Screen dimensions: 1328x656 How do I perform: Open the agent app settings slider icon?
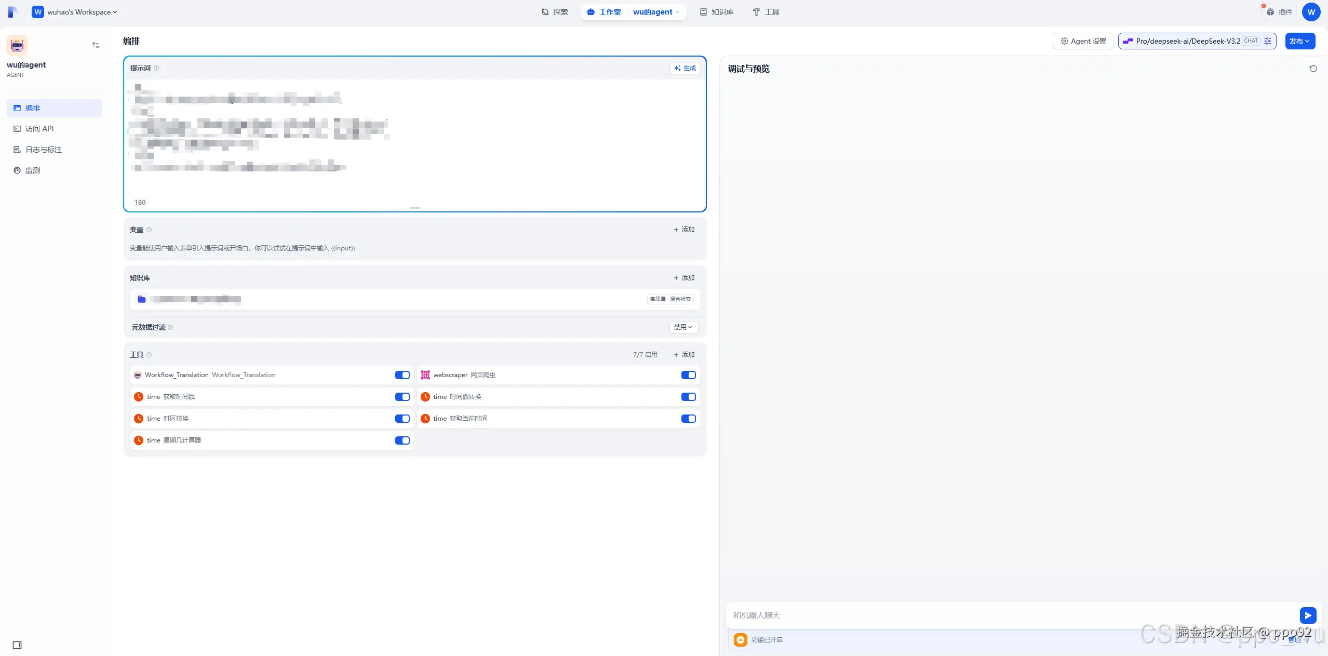(x=96, y=45)
